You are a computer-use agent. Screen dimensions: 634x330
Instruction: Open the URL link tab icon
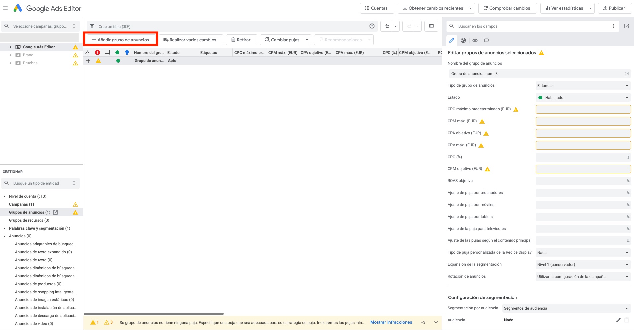475,40
